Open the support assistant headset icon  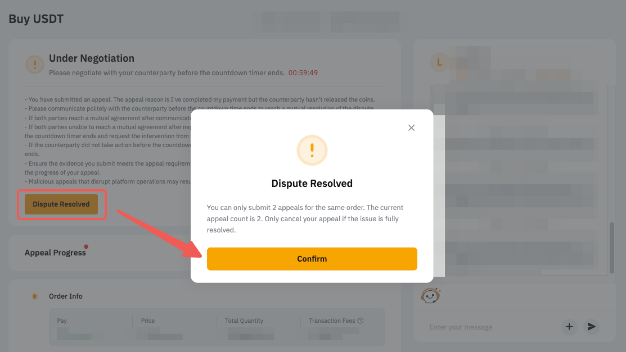430,296
